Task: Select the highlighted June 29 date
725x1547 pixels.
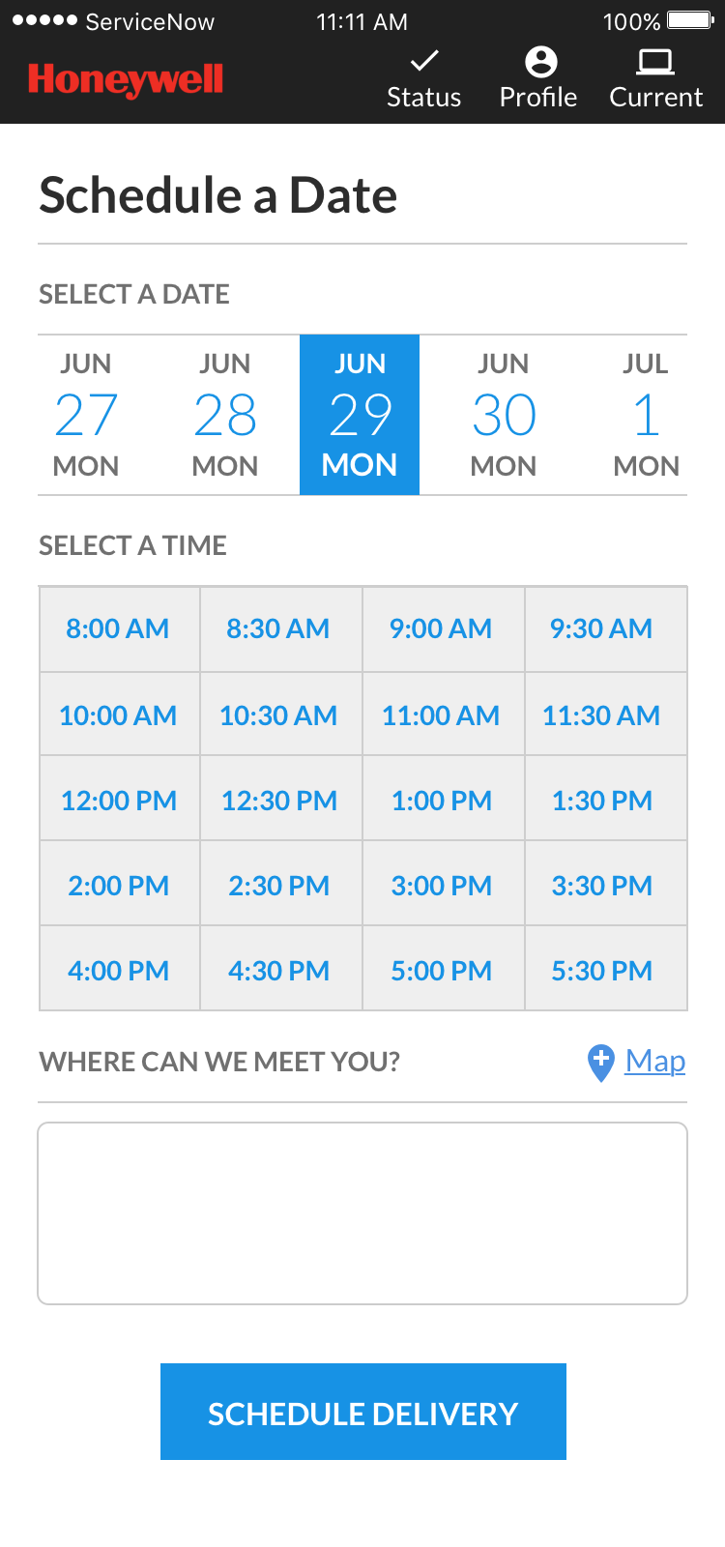Action: 360,415
